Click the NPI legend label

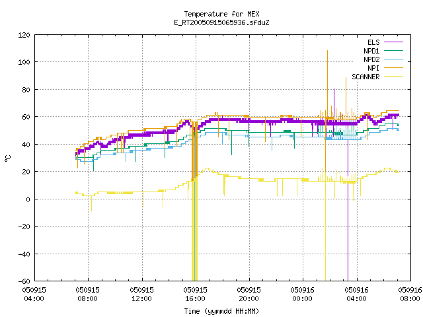(373, 68)
